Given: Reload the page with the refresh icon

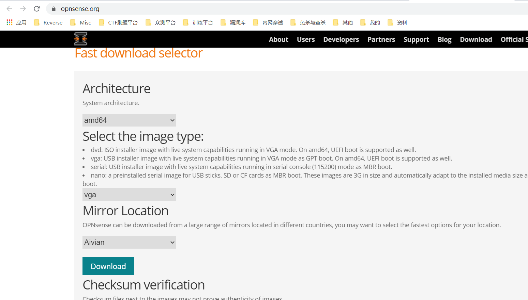Looking at the screenshot, I should pyautogui.click(x=37, y=9).
